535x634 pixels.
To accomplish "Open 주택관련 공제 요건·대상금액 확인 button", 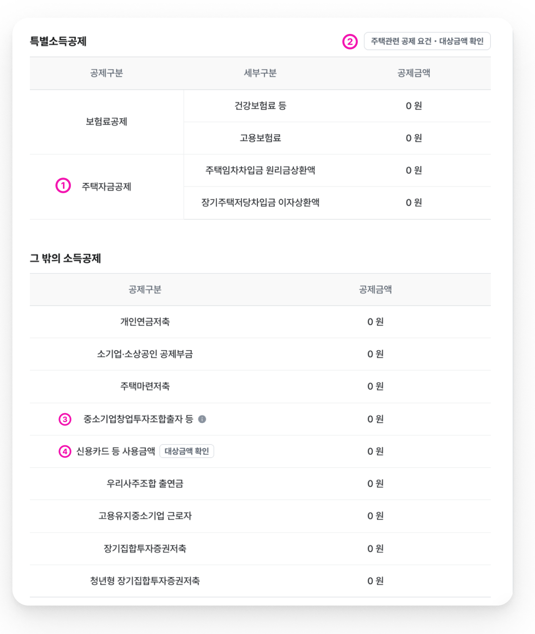I will [427, 41].
